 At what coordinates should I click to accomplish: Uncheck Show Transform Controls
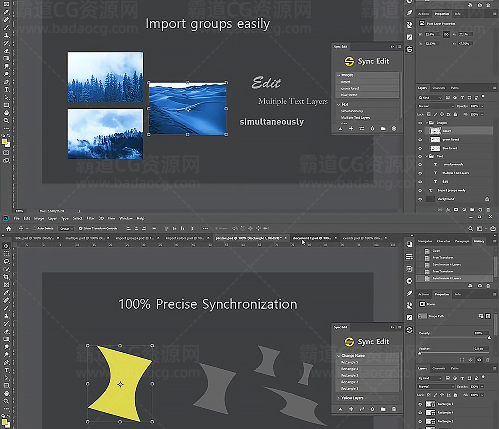coord(81,229)
